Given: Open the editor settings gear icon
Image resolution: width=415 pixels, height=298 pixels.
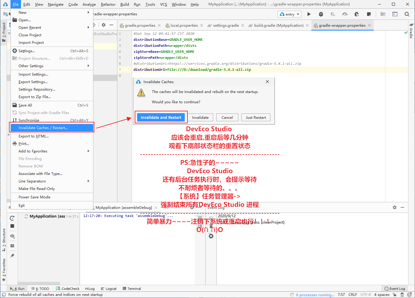Looking at the screenshot, I should coord(104,25).
